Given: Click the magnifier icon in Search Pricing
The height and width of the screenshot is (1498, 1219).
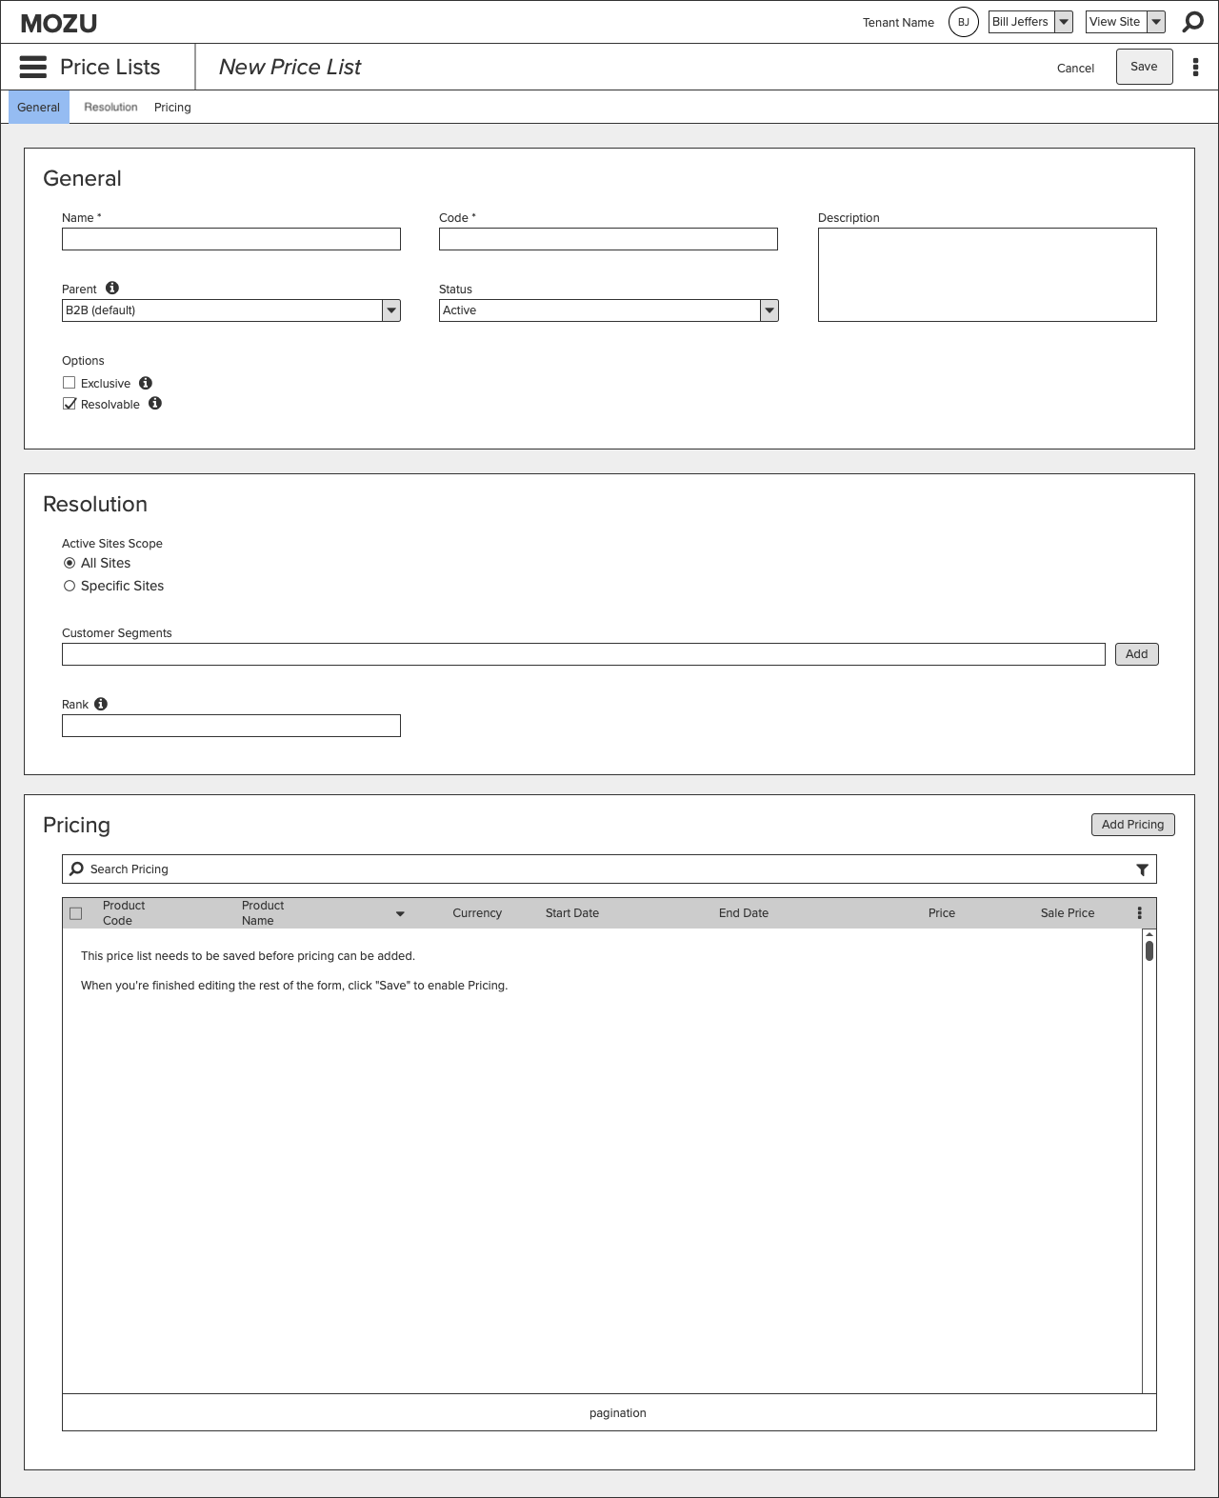Looking at the screenshot, I should [x=77, y=869].
